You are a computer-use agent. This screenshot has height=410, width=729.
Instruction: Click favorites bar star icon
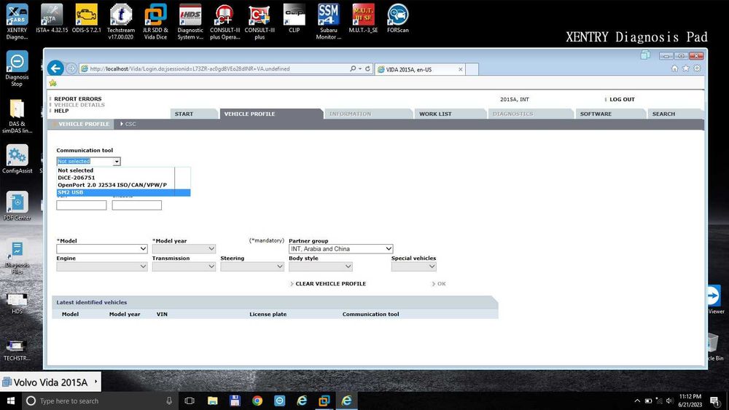point(52,83)
